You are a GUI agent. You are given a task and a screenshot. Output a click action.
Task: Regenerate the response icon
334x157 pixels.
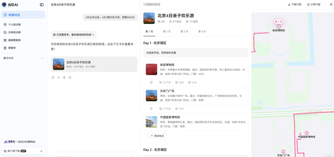click(59, 77)
